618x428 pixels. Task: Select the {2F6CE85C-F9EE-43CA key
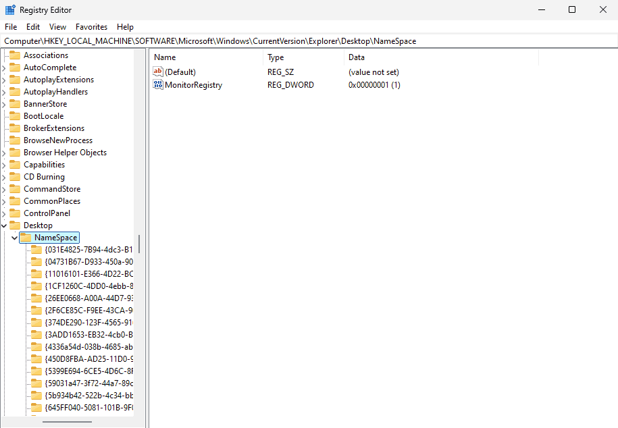coord(89,311)
